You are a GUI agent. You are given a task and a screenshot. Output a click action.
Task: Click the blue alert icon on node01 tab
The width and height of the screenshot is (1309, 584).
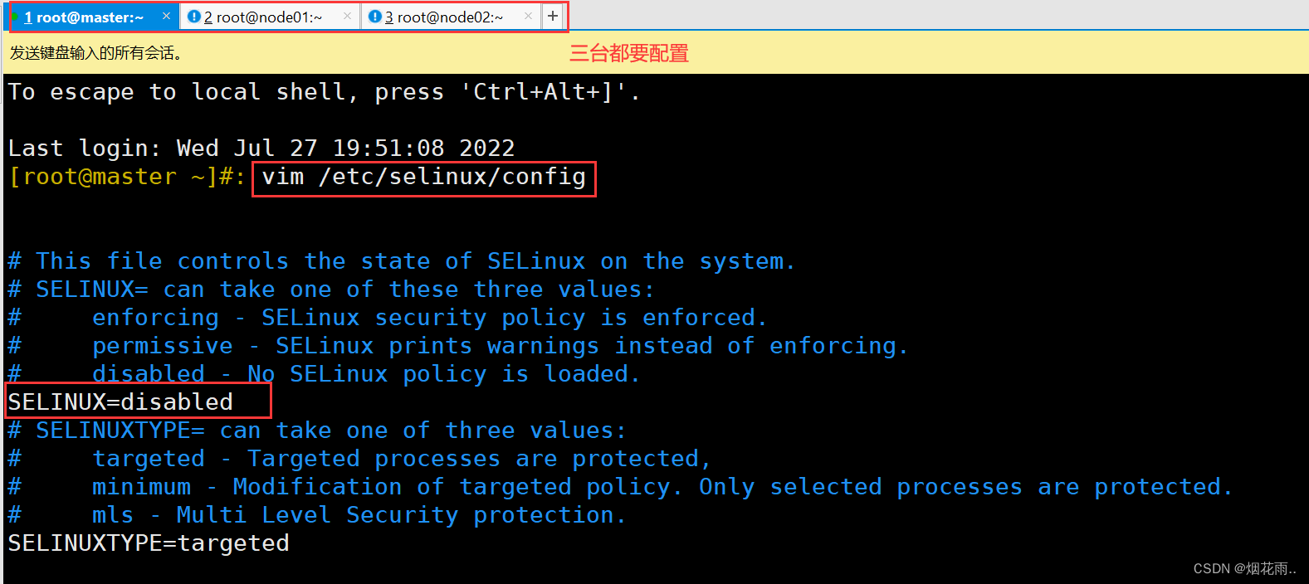click(194, 17)
